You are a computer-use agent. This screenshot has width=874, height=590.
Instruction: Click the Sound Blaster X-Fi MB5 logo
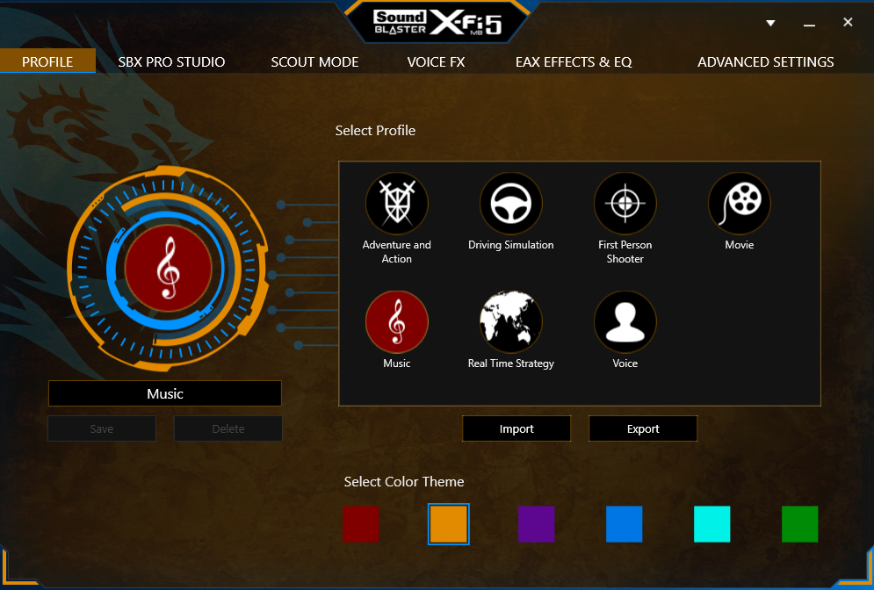tap(437, 23)
